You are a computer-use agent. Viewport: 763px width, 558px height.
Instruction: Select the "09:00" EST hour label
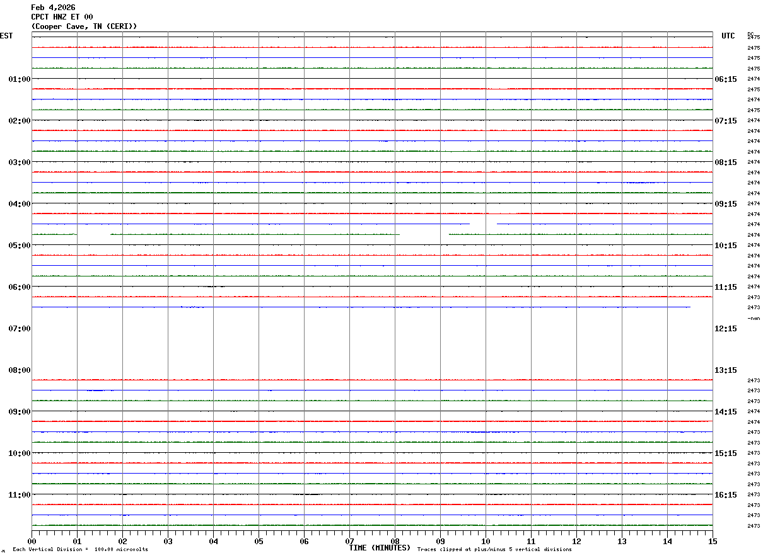pos(20,412)
